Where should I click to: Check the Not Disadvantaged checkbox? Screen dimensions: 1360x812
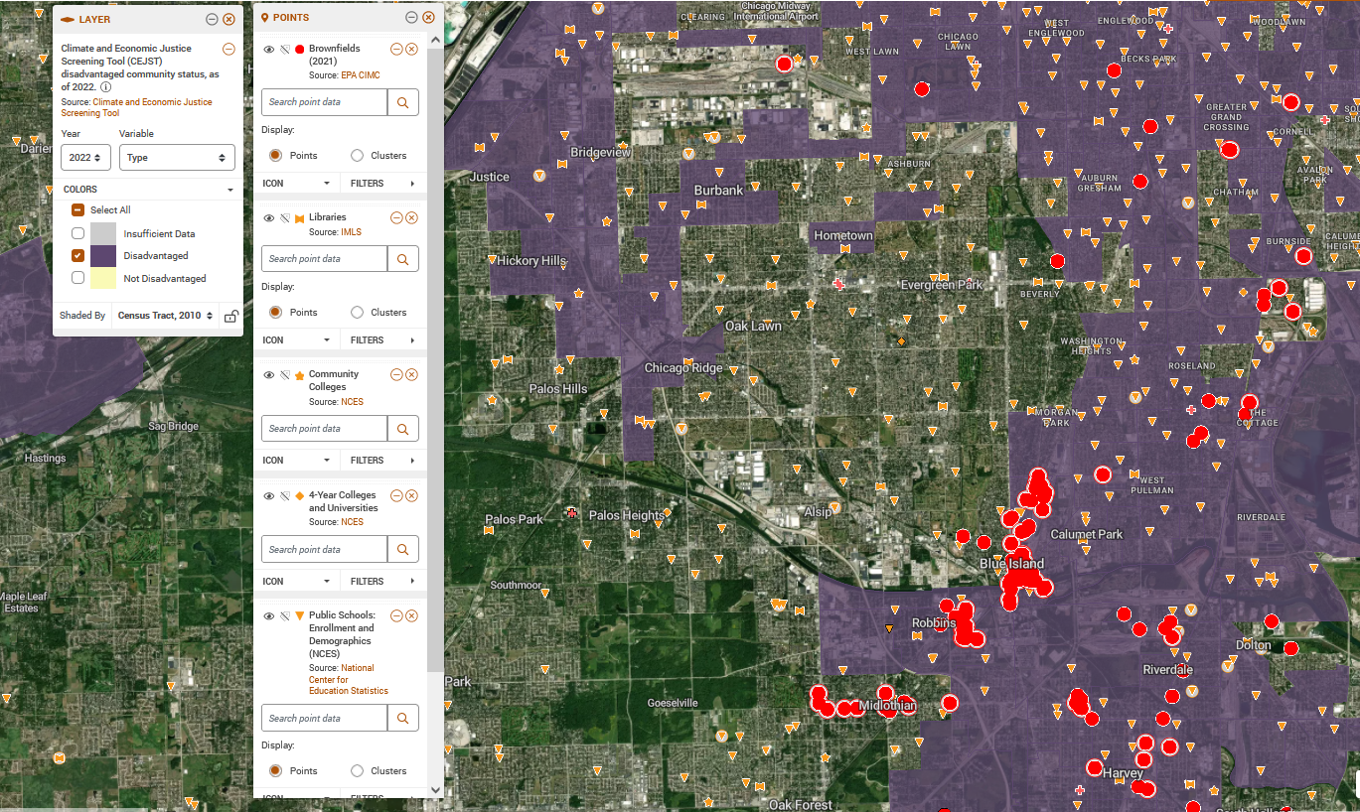tap(77, 278)
